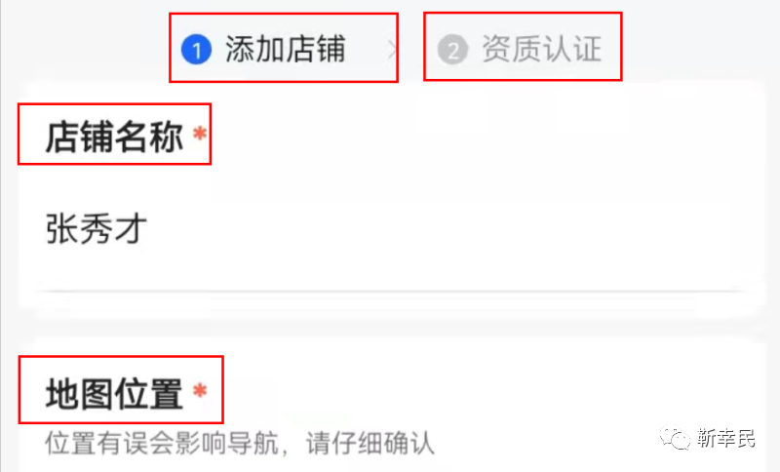The image size is (780, 472).
Task: Focus the shop name input containing 张秀才
Action: pyautogui.click(x=392, y=229)
